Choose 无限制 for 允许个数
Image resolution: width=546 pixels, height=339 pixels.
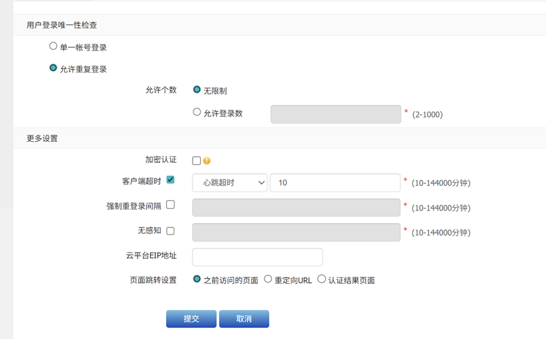[197, 89]
